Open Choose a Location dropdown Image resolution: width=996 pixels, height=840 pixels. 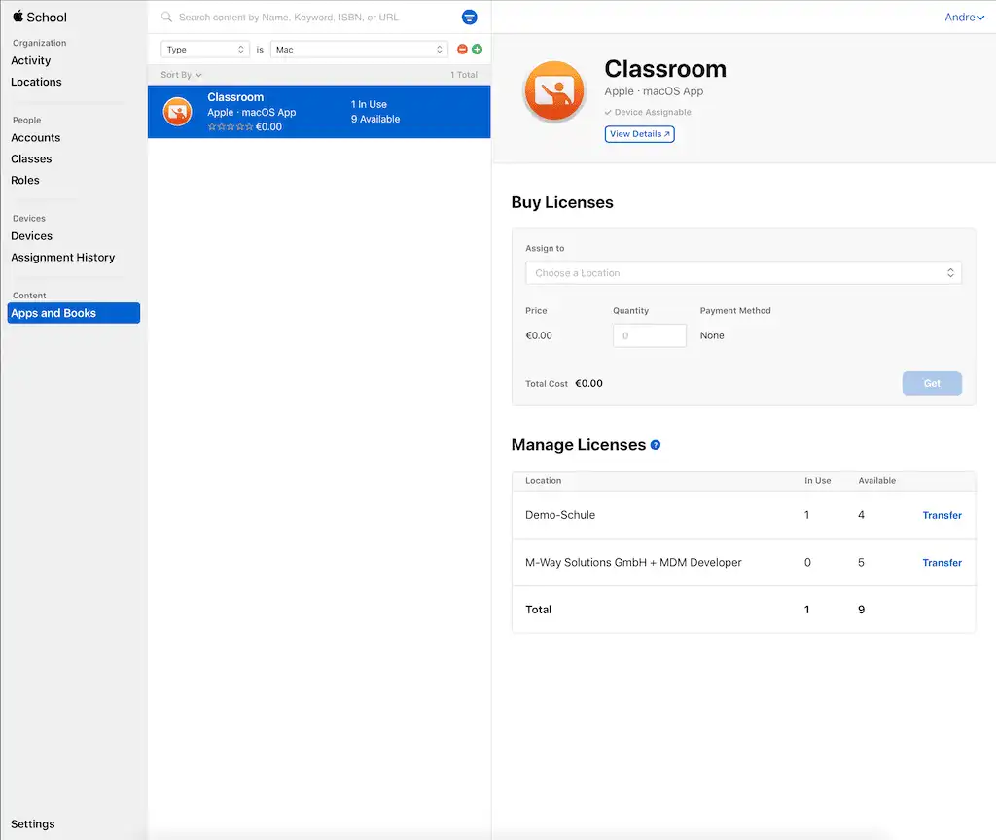(x=743, y=273)
